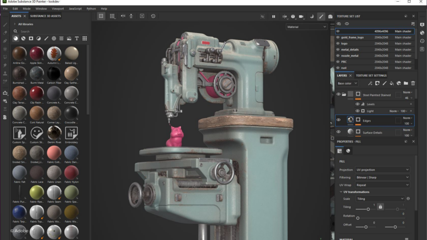Add a paint layer with brush icon
This screenshot has width=427, height=240.
point(384,83)
